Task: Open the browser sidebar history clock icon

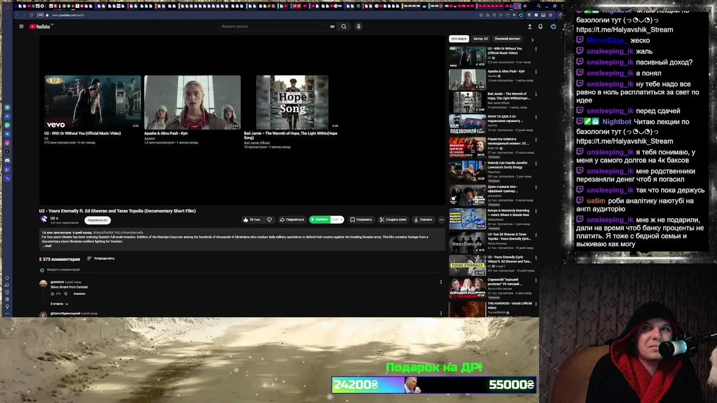Action: [7, 292]
